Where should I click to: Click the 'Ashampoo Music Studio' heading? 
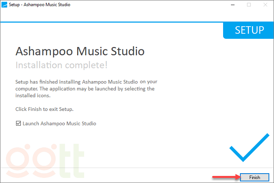80,51
